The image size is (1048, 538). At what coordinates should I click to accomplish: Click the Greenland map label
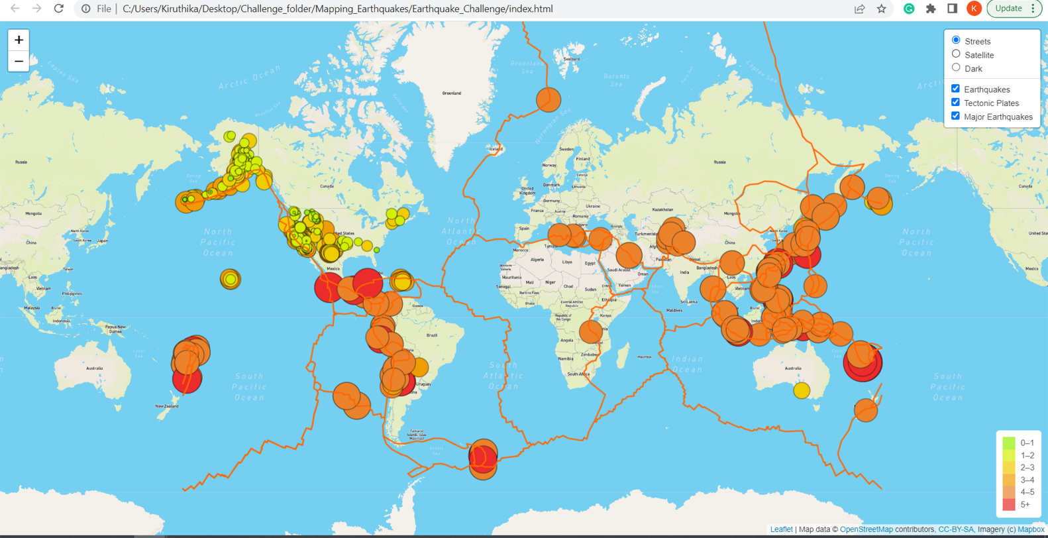click(x=452, y=93)
